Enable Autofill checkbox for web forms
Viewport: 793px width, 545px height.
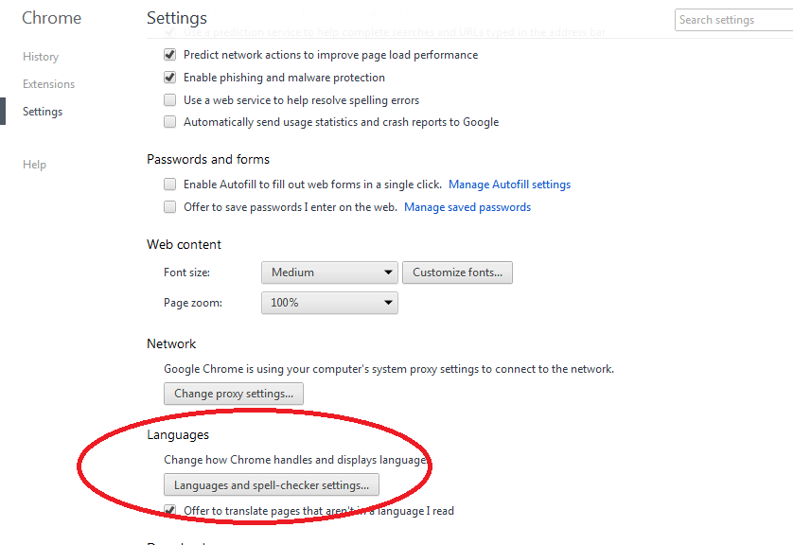coord(170,184)
